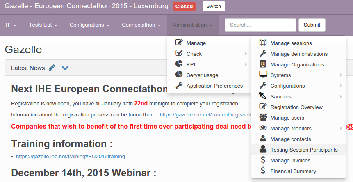This screenshot has width=353, height=182.
Task: Click the dollar icon for Manage invoices
Action: (x=263, y=160)
